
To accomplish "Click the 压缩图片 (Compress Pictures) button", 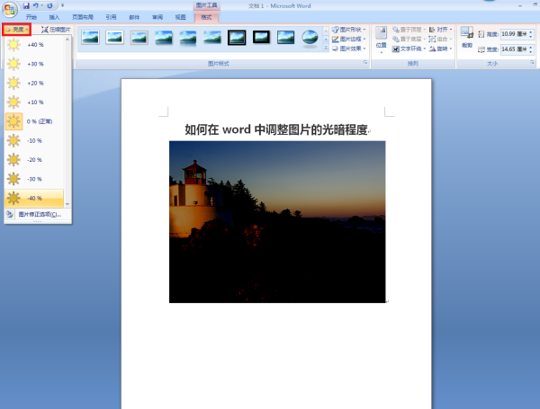I will coord(56,30).
